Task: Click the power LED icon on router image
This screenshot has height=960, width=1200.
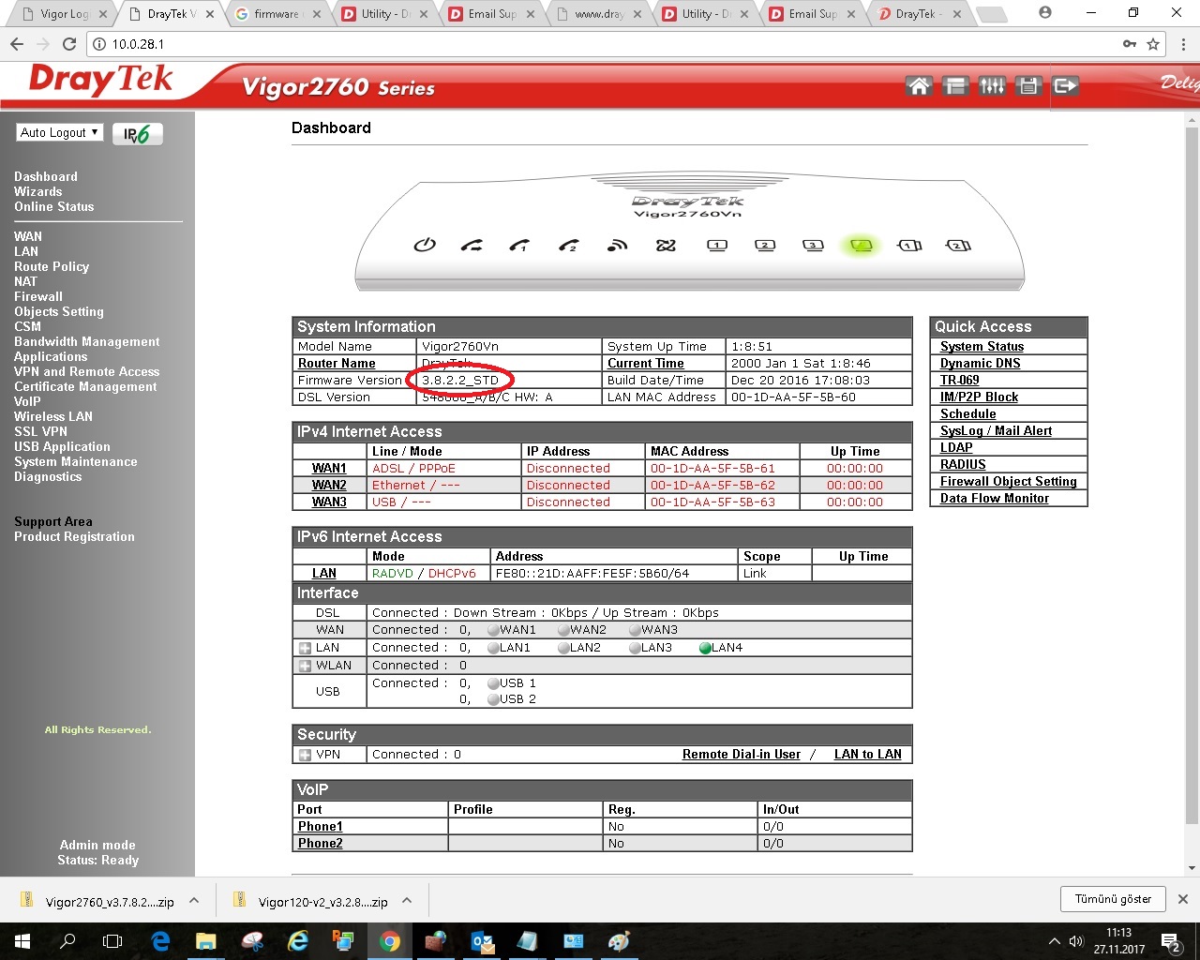Action: [425, 246]
